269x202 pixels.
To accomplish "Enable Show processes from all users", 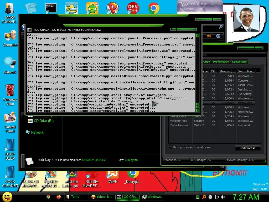I will [170, 147].
